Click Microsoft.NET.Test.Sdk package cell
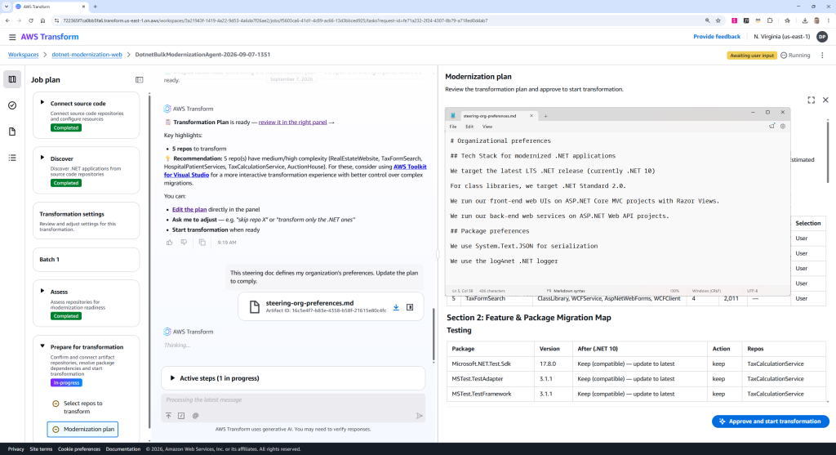836x455 pixels. point(491,364)
